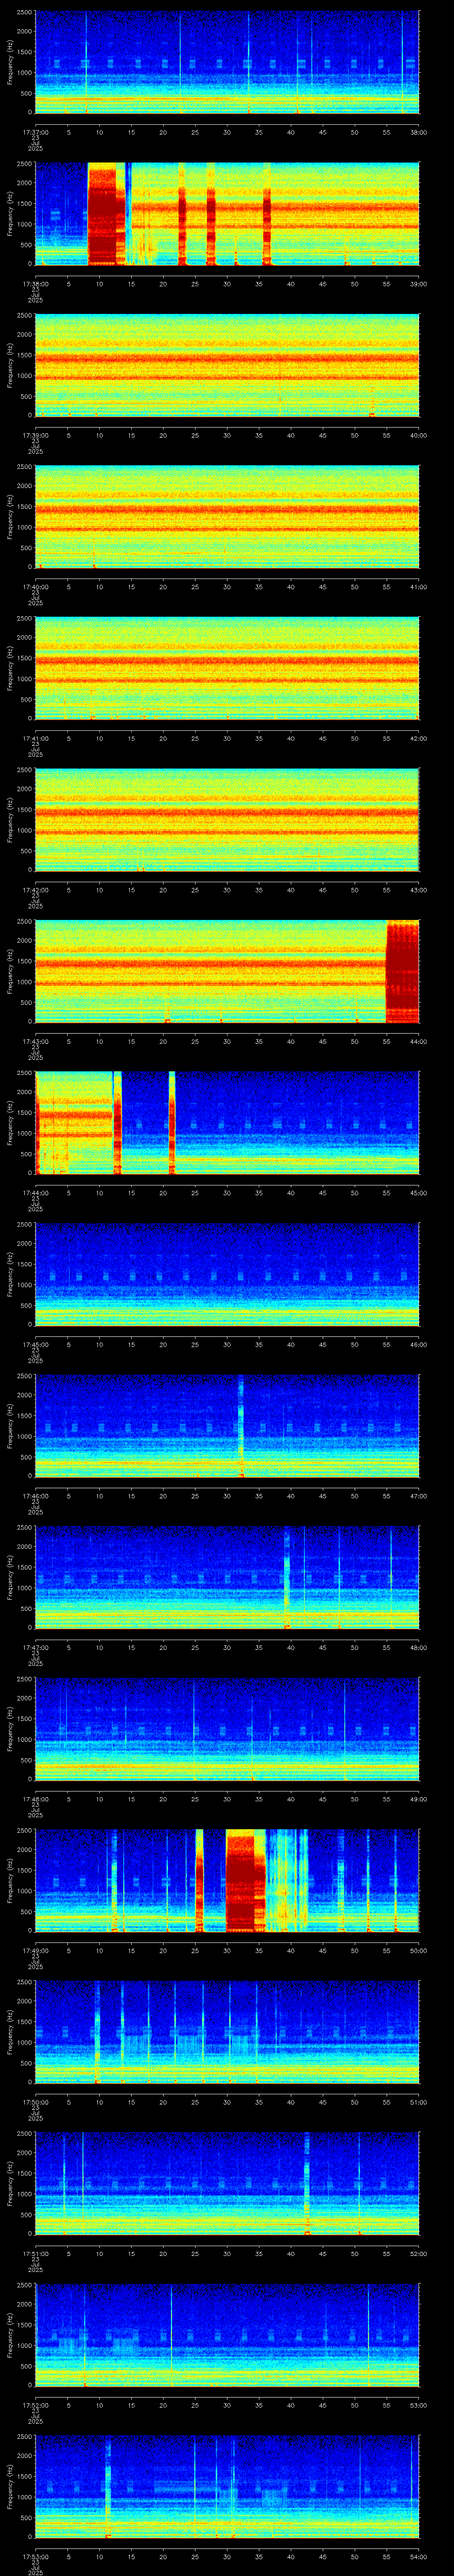Click the 49:00 end time label
454x2576 pixels.
point(418,1799)
